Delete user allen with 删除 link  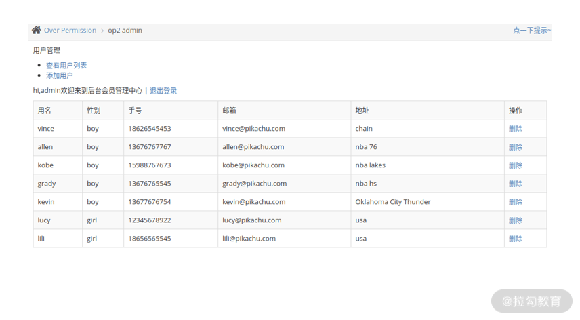pyautogui.click(x=515, y=147)
